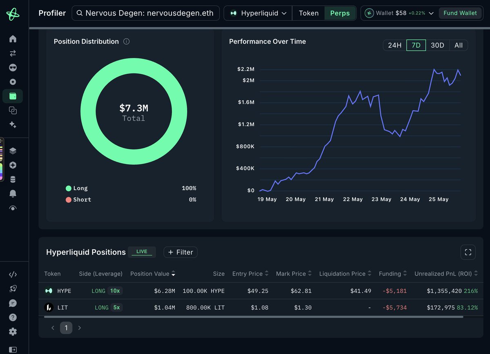Open the overlapping squares sidebar icon
Viewport: 490px width, 354px height.
coord(13,110)
